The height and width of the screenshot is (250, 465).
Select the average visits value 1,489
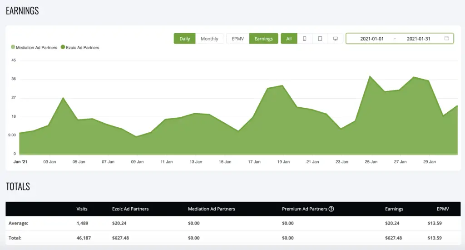pyautogui.click(x=83, y=223)
